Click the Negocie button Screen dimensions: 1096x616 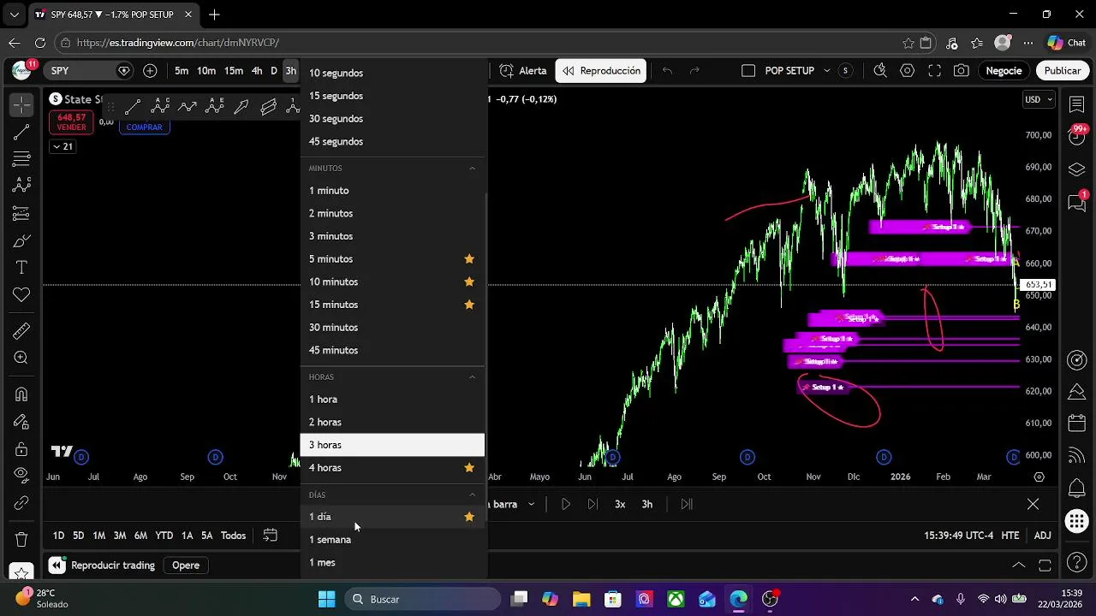1004,71
